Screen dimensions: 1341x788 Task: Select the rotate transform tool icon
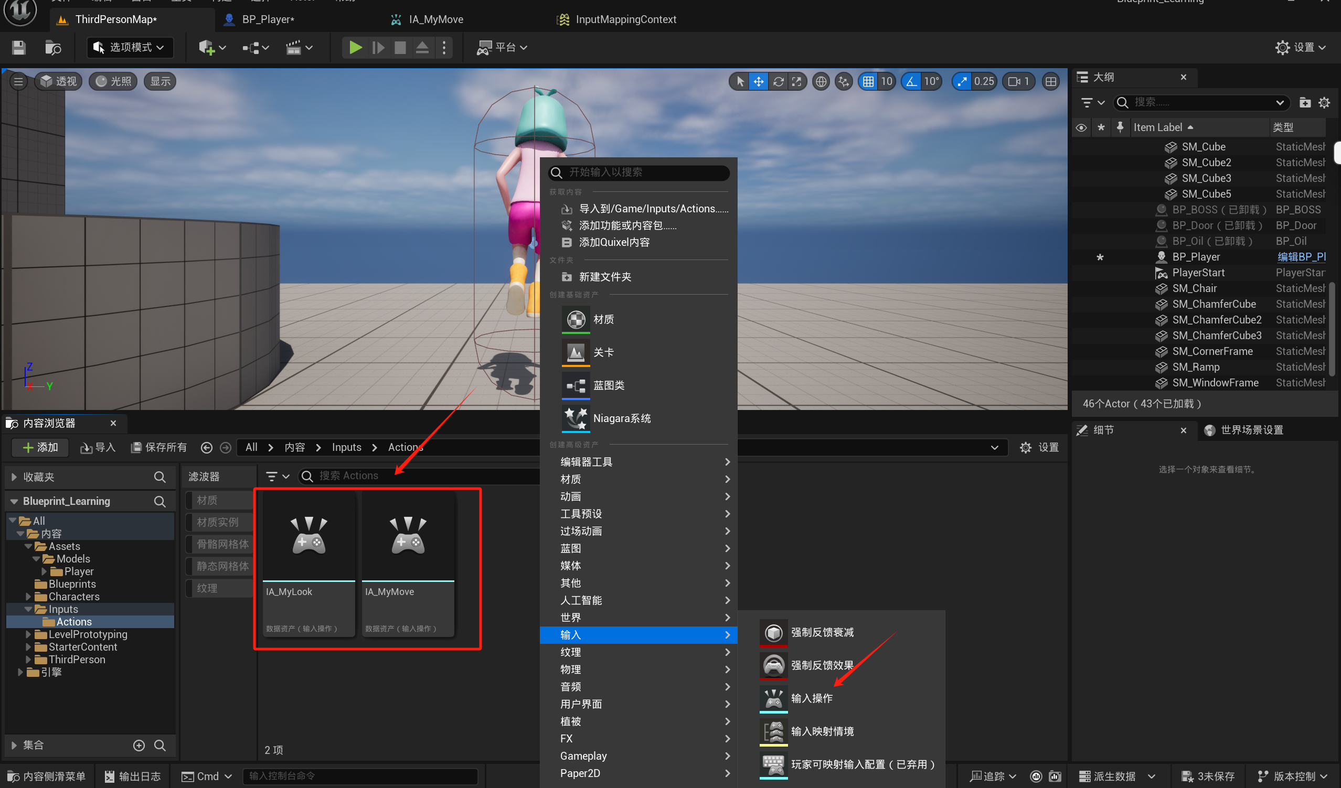tap(778, 81)
